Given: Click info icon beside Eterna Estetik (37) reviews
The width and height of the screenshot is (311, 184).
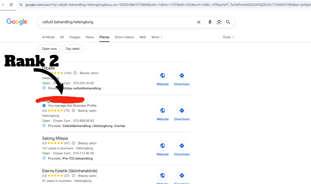Looking at the screenshot, I should click(73, 176).
